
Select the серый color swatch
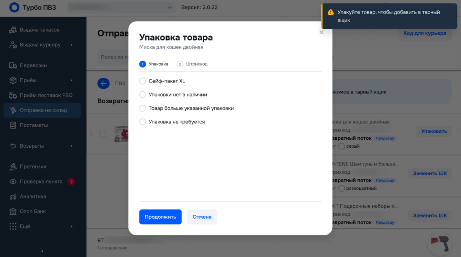tap(342, 146)
